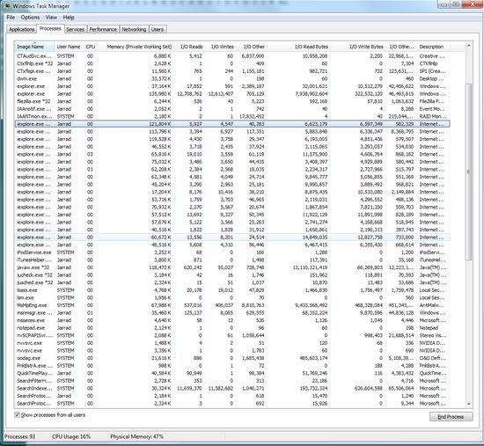Screen dimensions: 484x446
Task: Select iexplore.exe with CPU 03
Action: click(232, 154)
